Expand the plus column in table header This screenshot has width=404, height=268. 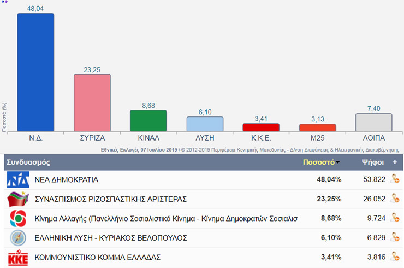(x=394, y=162)
